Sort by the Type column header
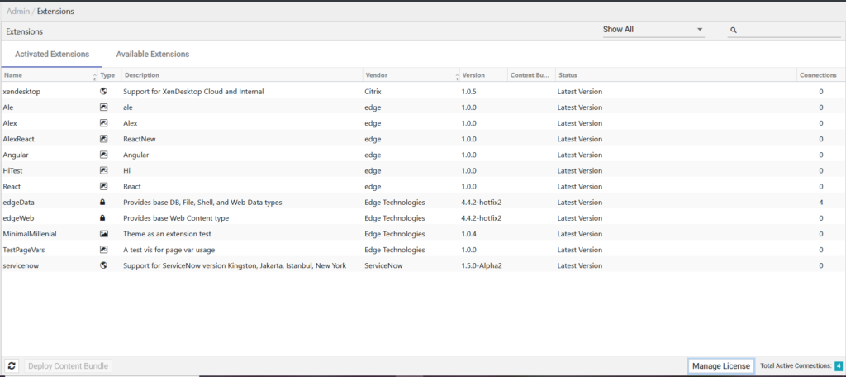 click(x=109, y=75)
